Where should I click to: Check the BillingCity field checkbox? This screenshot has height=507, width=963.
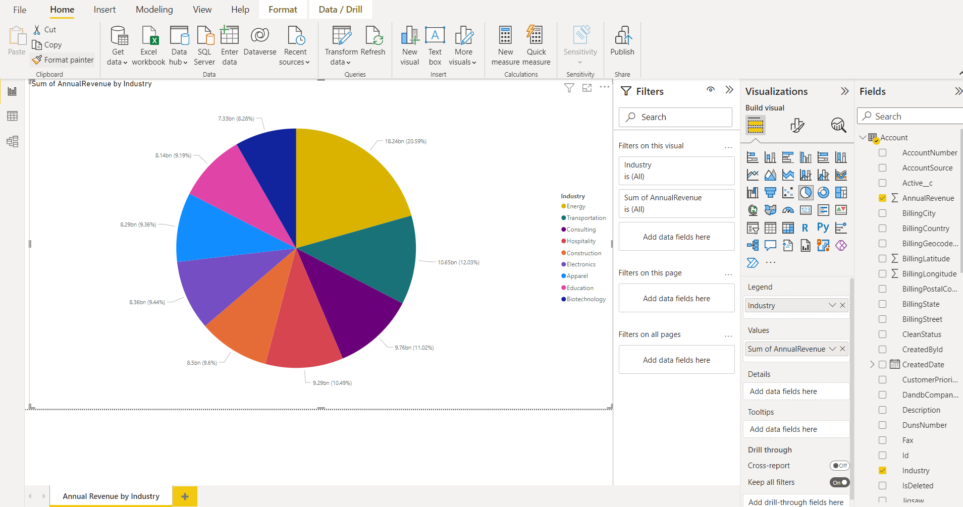coord(882,213)
